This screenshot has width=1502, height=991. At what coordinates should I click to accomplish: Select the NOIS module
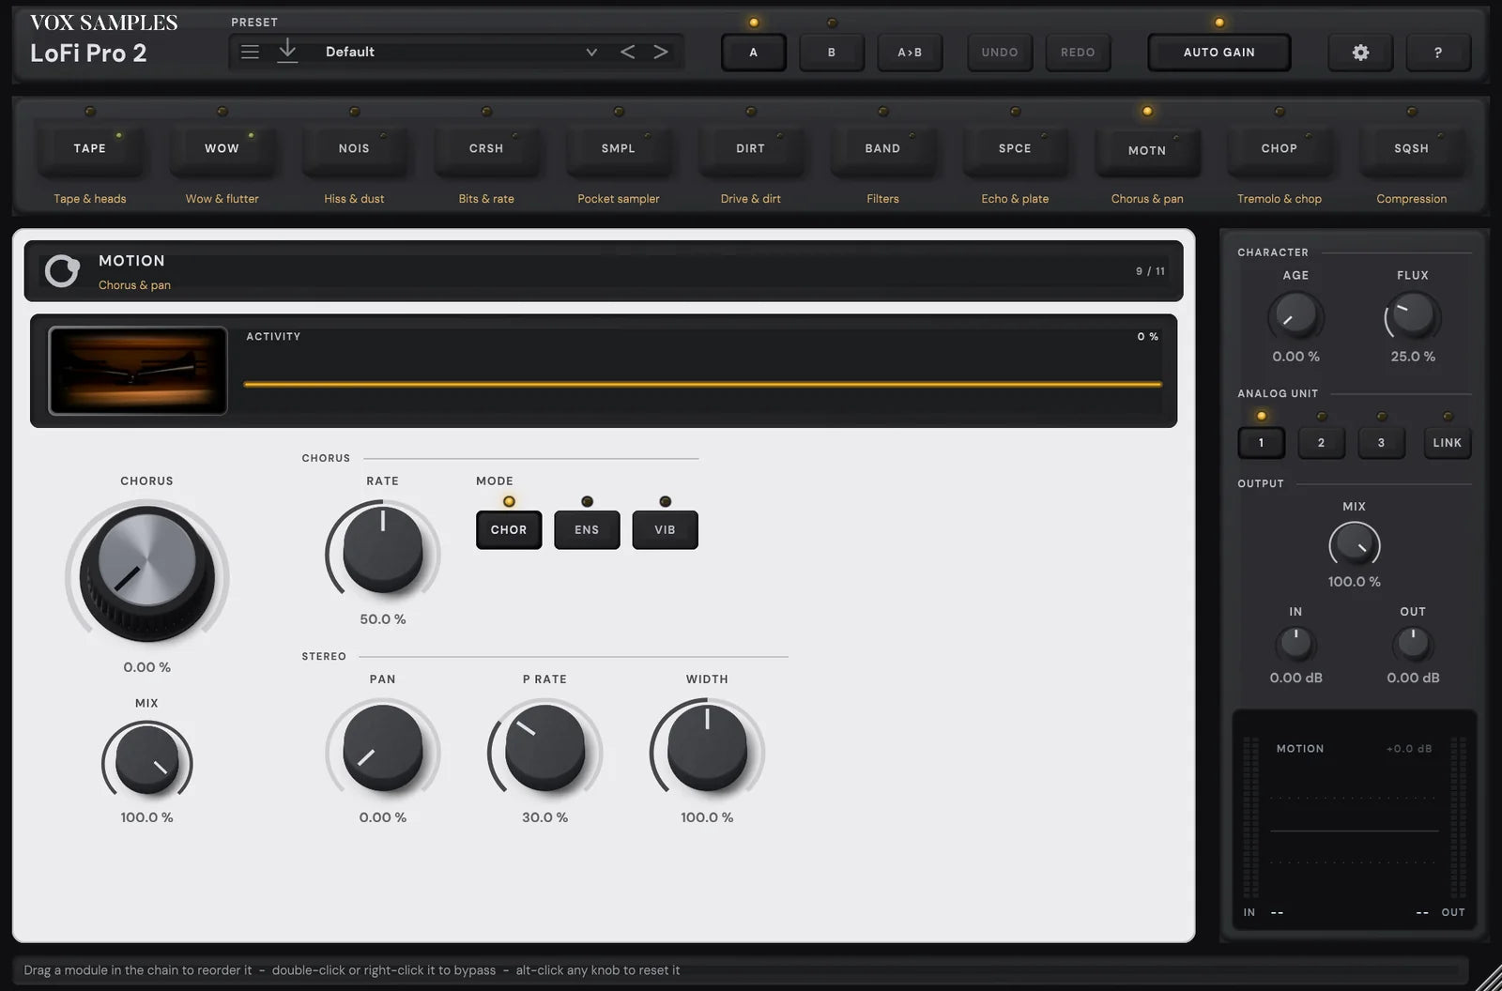354,148
